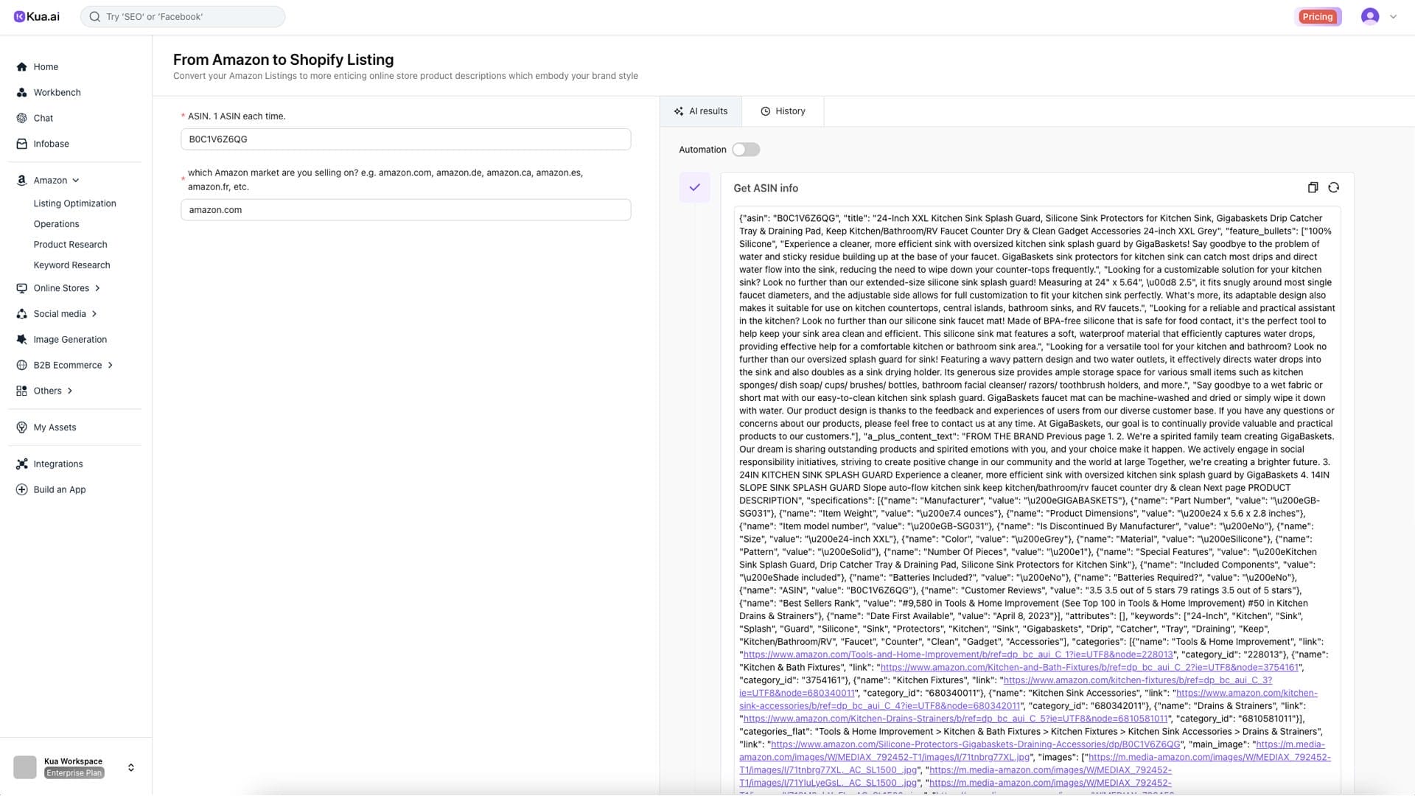Open My Assets page
The width and height of the screenshot is (1415, 796).
pyautogui.click(x=55, y=427)
